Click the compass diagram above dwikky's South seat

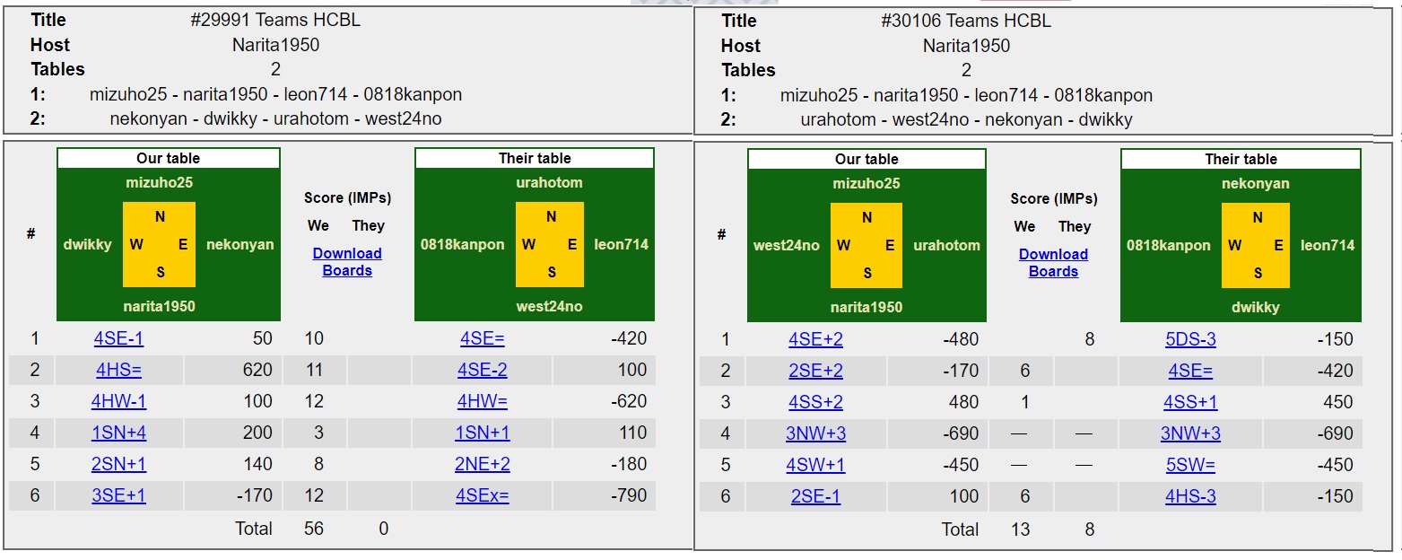(x=1256, y=245)
